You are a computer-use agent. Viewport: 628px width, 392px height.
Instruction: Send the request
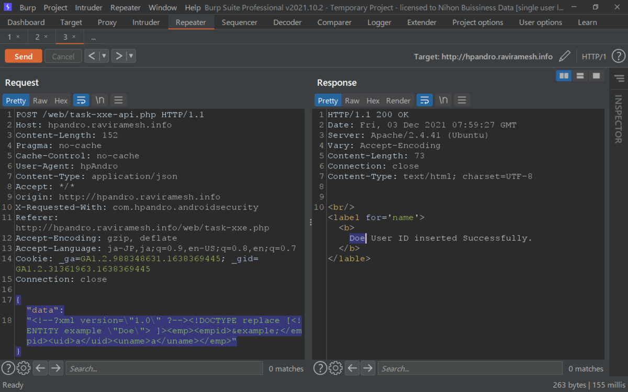click(24, 56)
